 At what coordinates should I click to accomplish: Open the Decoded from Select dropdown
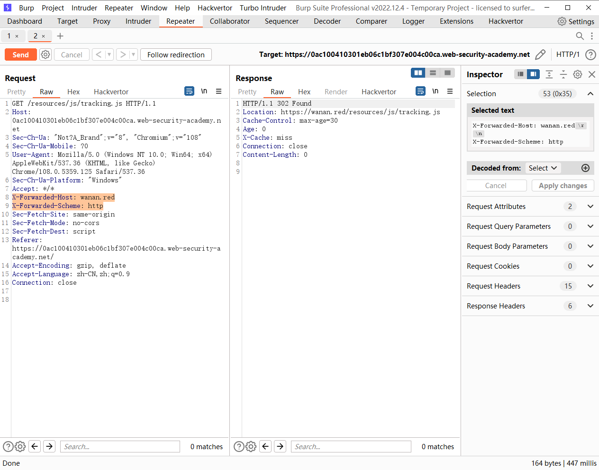pos(543,168)
